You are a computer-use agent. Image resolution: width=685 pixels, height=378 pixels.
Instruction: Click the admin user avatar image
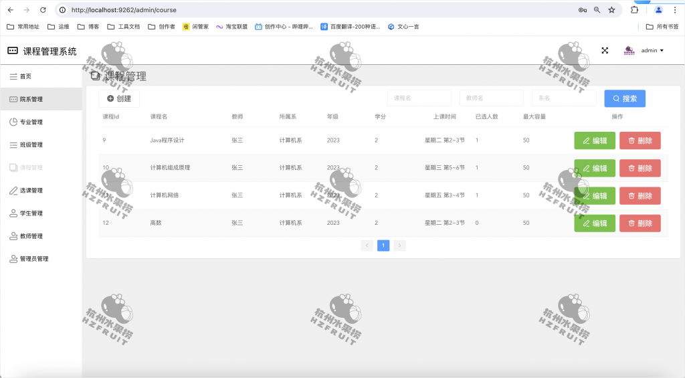point(629,51)
